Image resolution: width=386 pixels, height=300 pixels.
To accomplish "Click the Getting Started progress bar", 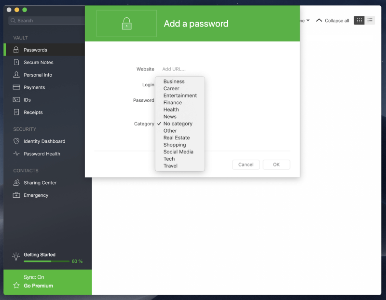I will click(47, 261).
